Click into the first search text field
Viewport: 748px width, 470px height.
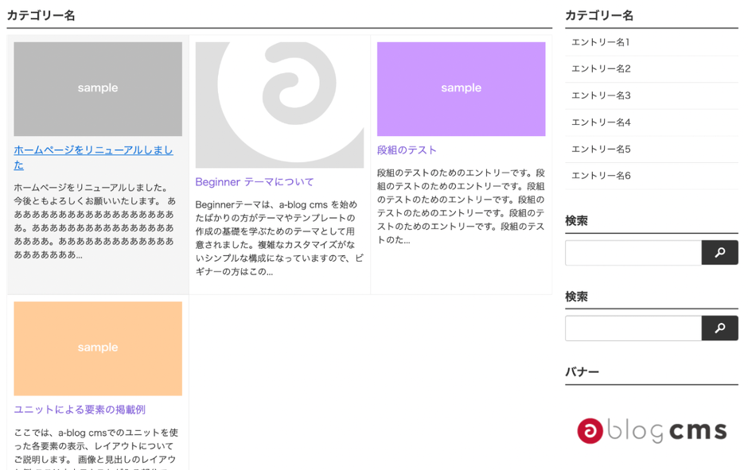pos(633,253)
